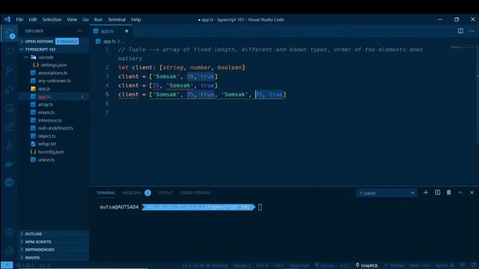Open enum.ts file
The image size is (479, 269).
(54, 112)
